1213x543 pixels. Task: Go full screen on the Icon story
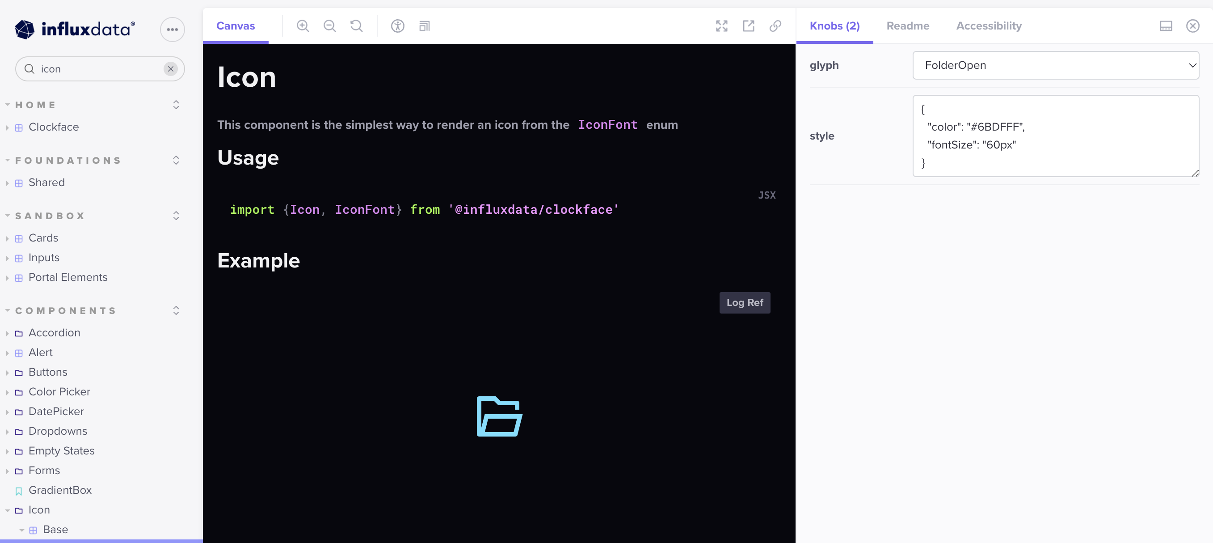tap(721, 26)
